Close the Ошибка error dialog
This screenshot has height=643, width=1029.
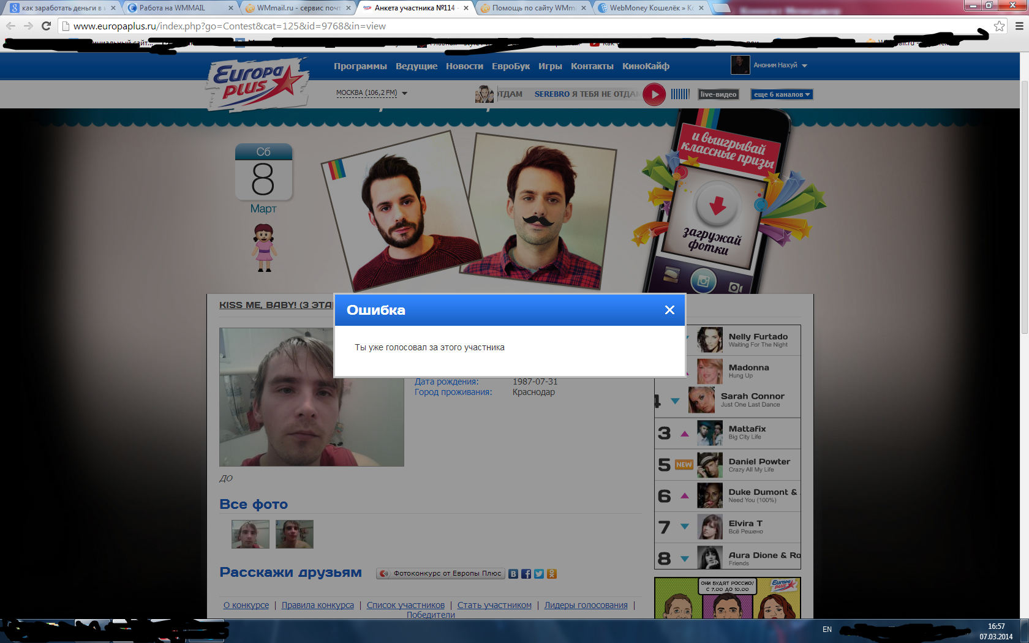coord(669,310)
